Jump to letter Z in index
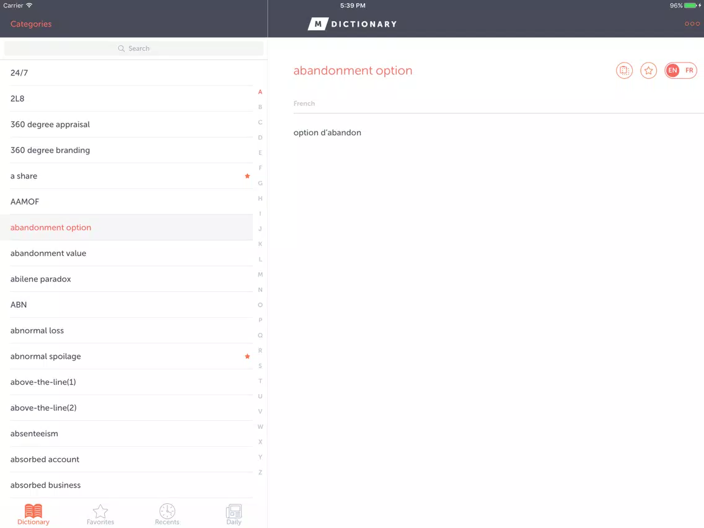This screenshot has width=704, height=528. [x=260, y=472]
